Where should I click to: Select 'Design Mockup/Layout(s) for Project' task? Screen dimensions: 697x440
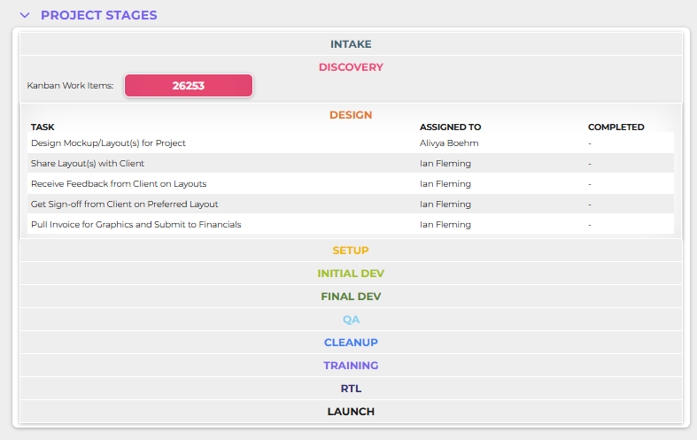(108, 143)
